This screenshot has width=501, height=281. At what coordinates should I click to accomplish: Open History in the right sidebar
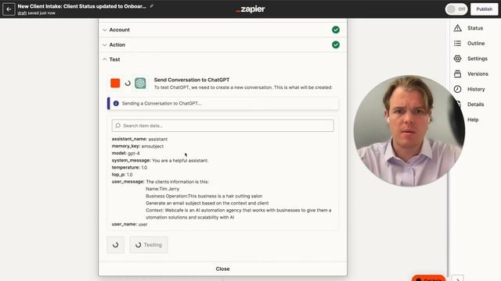point(476,89)
